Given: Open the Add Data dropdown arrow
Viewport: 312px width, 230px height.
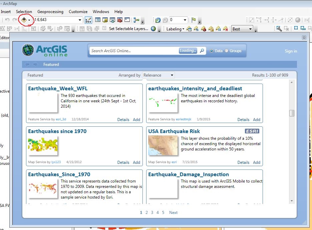Looking at the screenshot, I should [29, 20].
